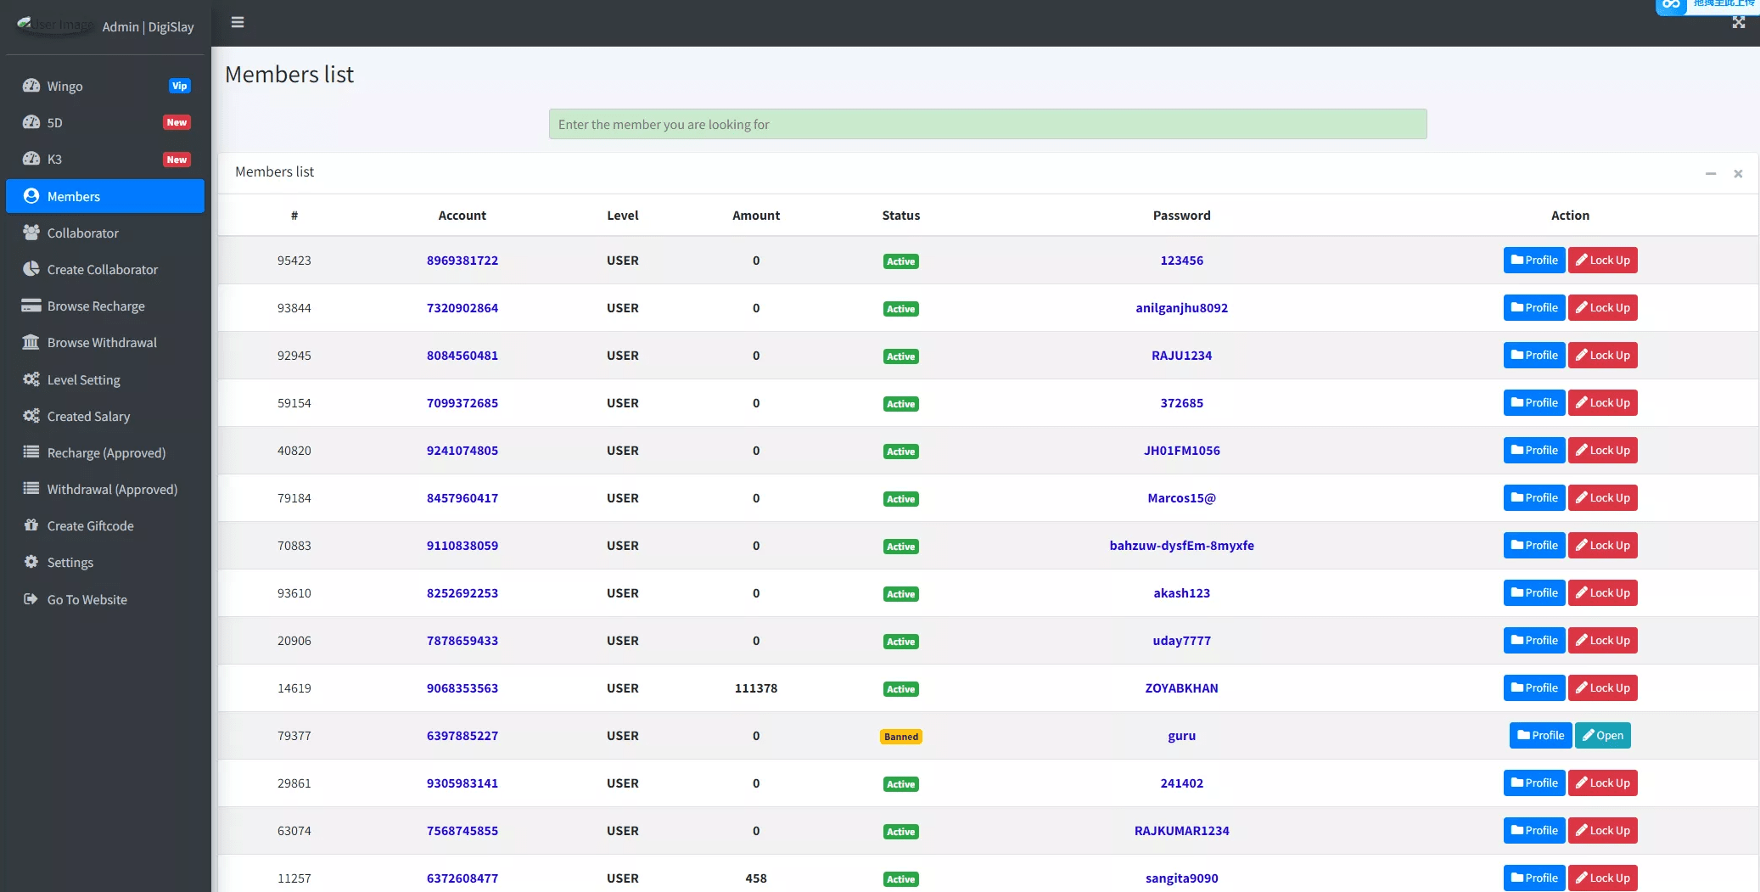Screen dimensions: 1760x892
Task: Open account link 7320902864
Action: coord(462,308)
